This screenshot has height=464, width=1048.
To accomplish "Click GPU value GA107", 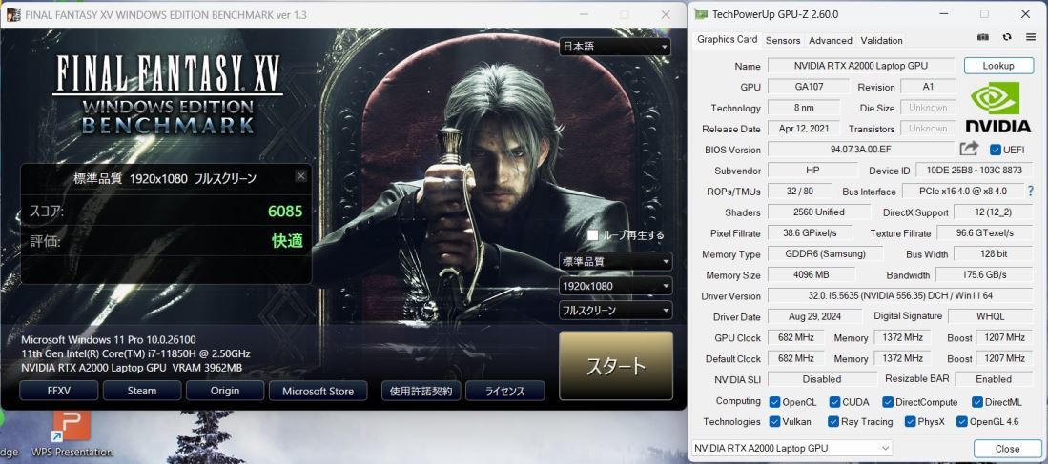I will pos(808,87).
